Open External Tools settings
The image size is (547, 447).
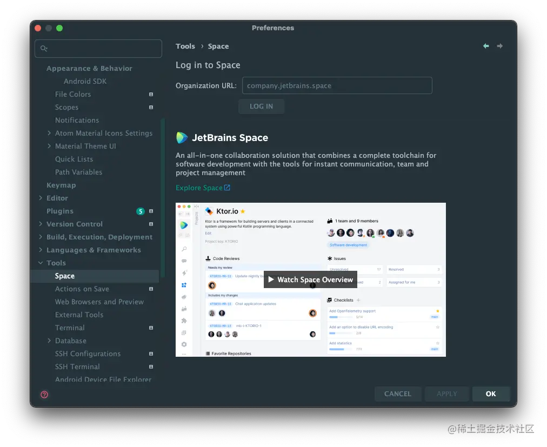[79, 315]
